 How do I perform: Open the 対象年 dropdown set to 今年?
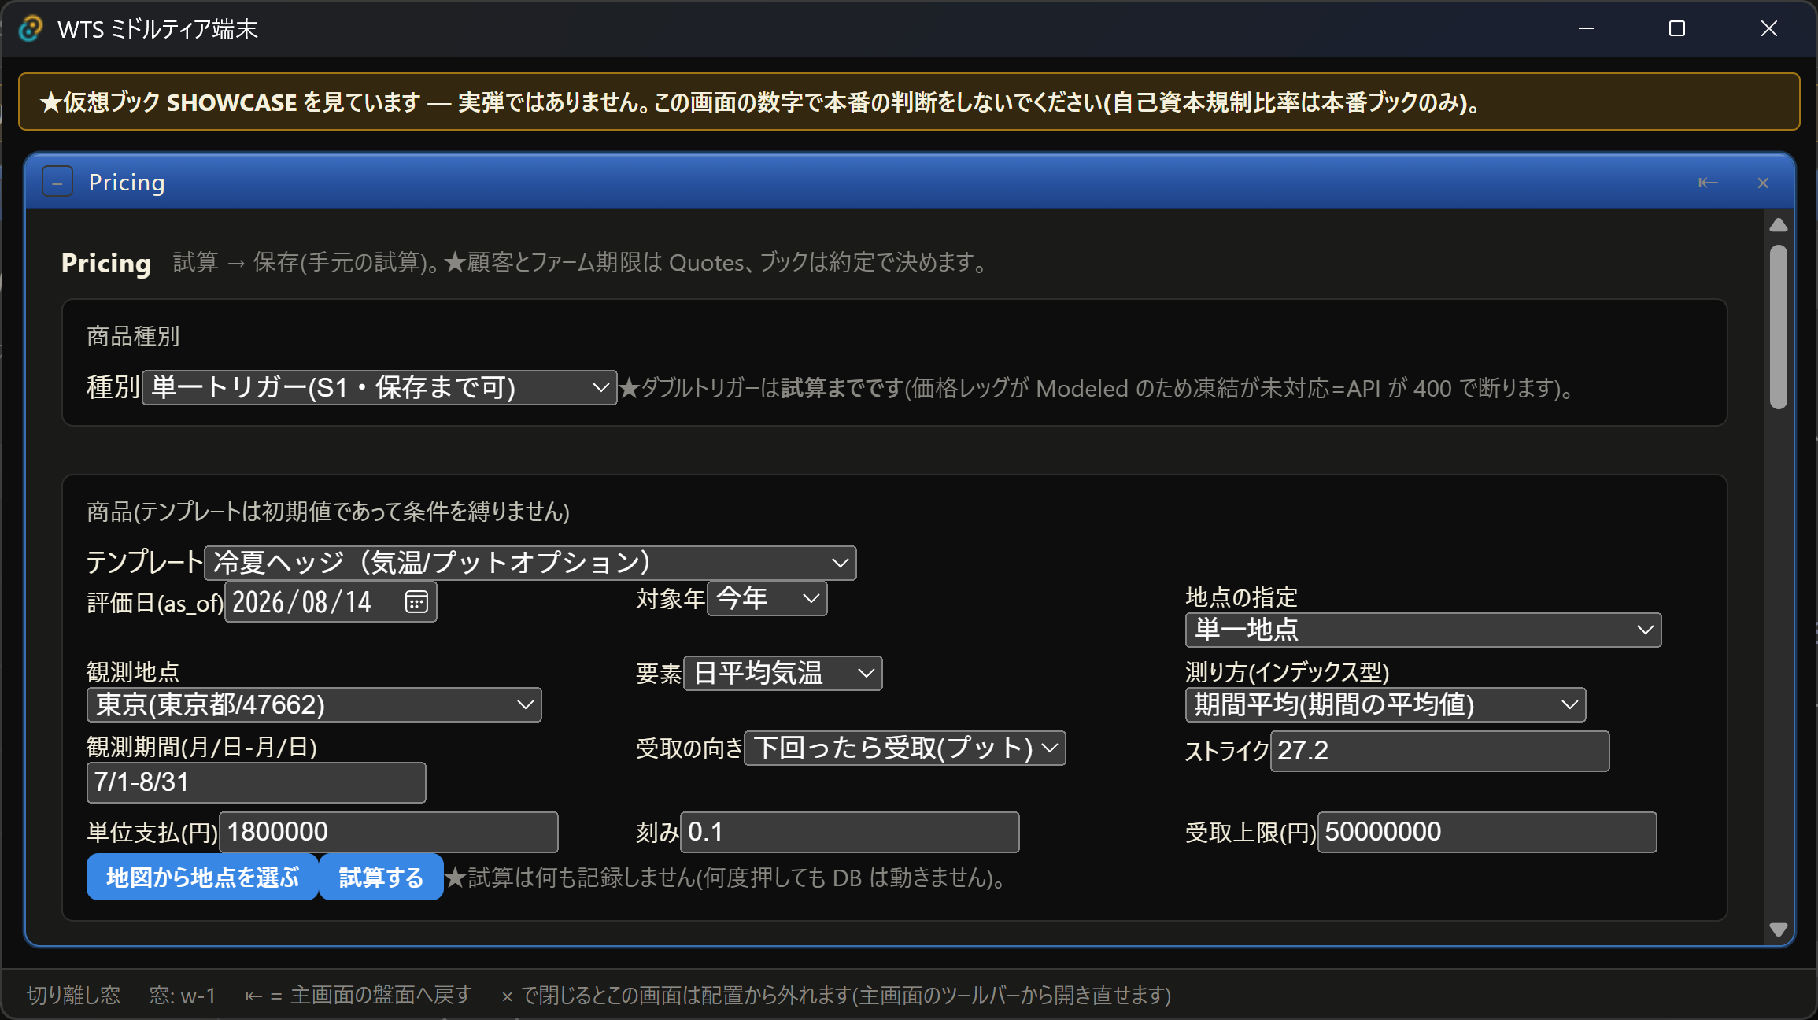coord(767,599)
